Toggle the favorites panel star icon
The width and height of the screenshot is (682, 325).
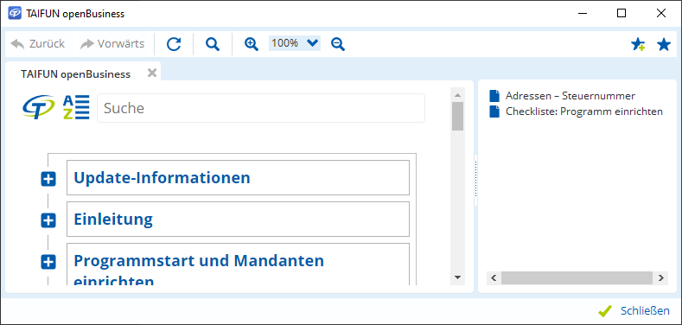tap(664, 44)
